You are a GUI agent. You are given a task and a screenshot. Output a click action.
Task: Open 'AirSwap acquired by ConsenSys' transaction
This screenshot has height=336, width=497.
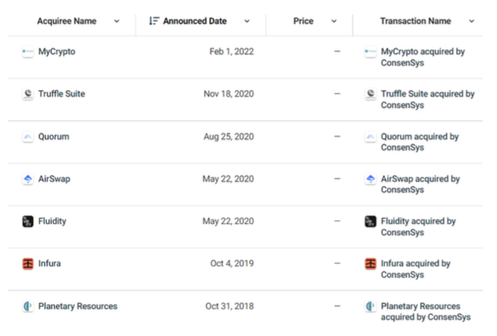pos(421,185)
